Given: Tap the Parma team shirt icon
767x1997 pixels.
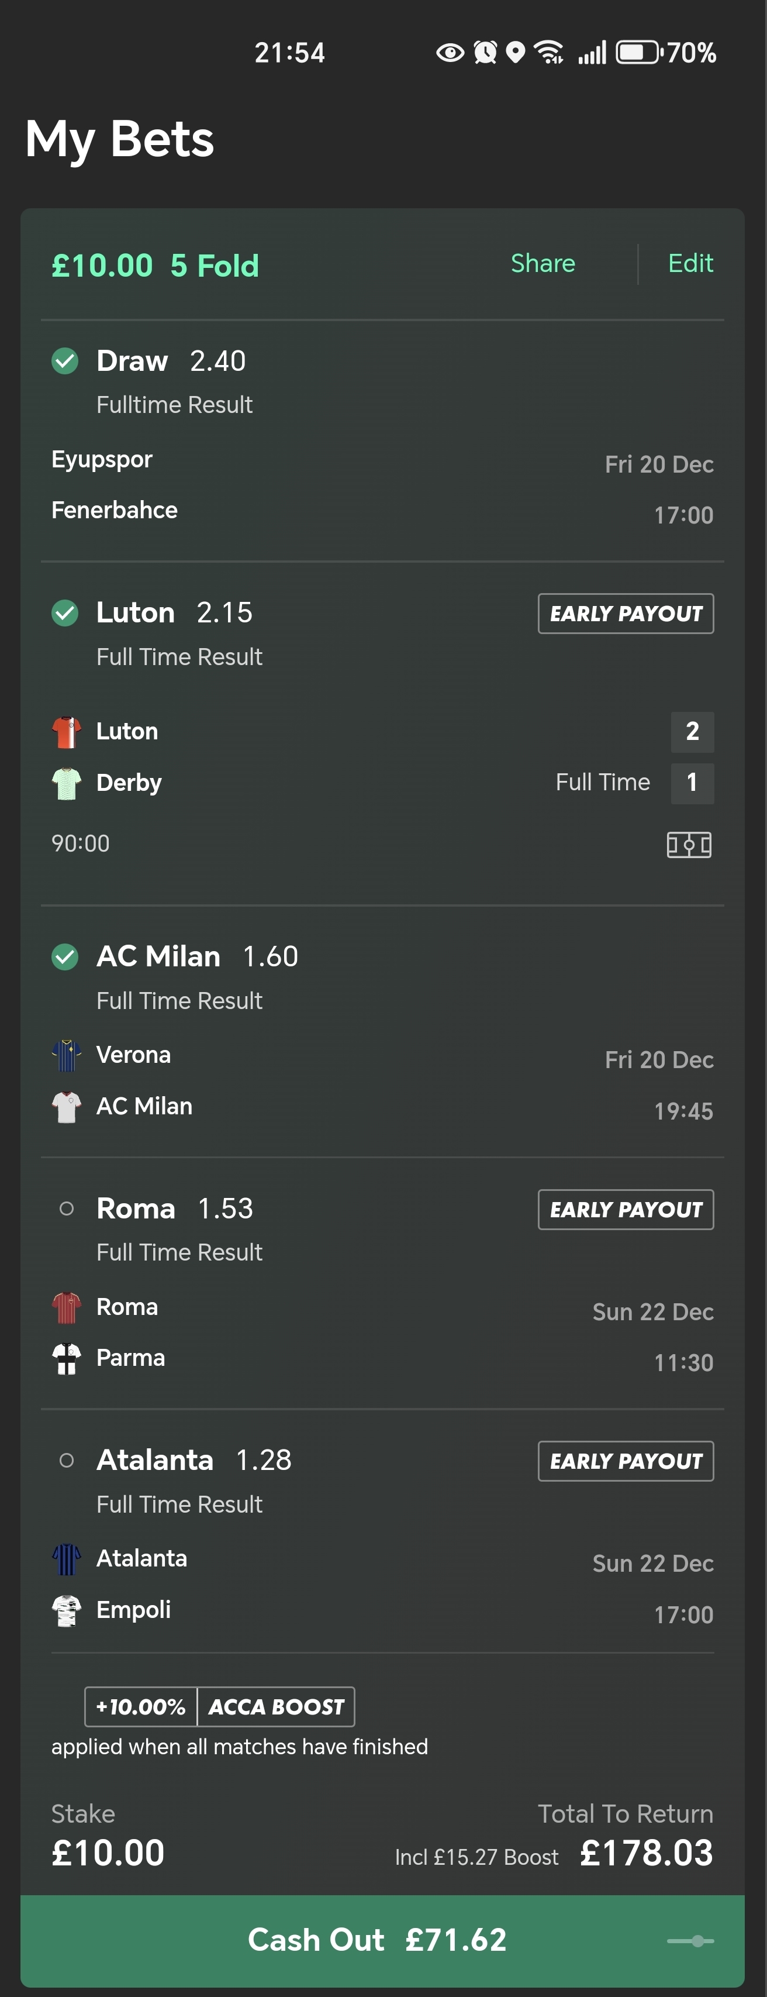Looking at the screenshot, I should point(67,1358).
